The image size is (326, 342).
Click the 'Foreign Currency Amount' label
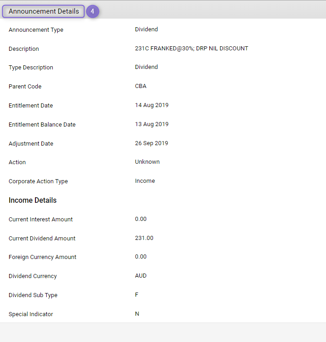click(x=43, y=257)
